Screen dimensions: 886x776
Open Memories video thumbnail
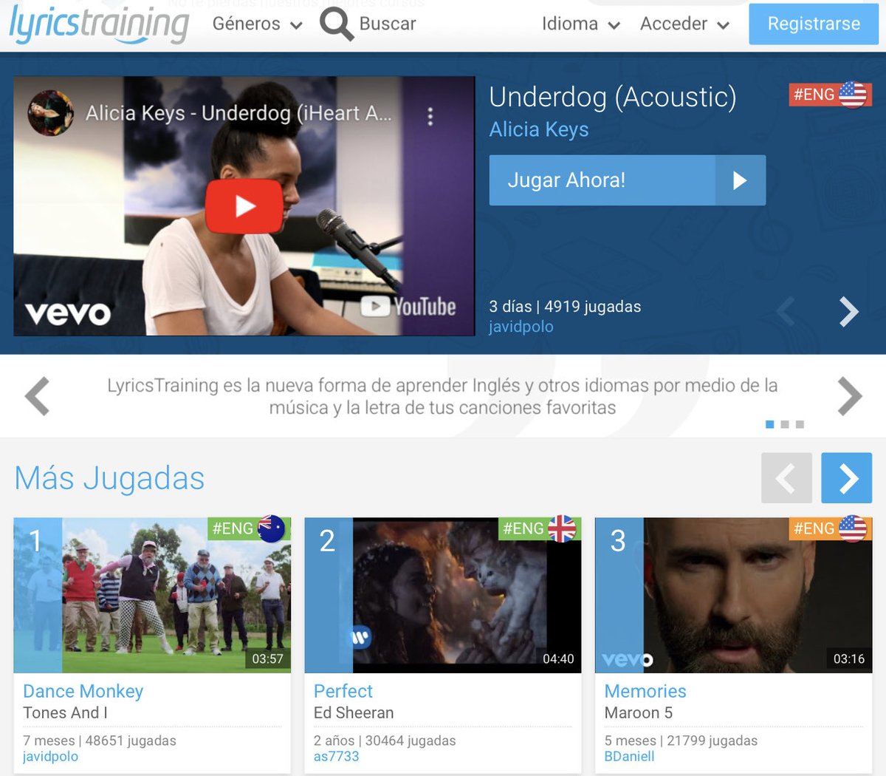click(733, 596)
